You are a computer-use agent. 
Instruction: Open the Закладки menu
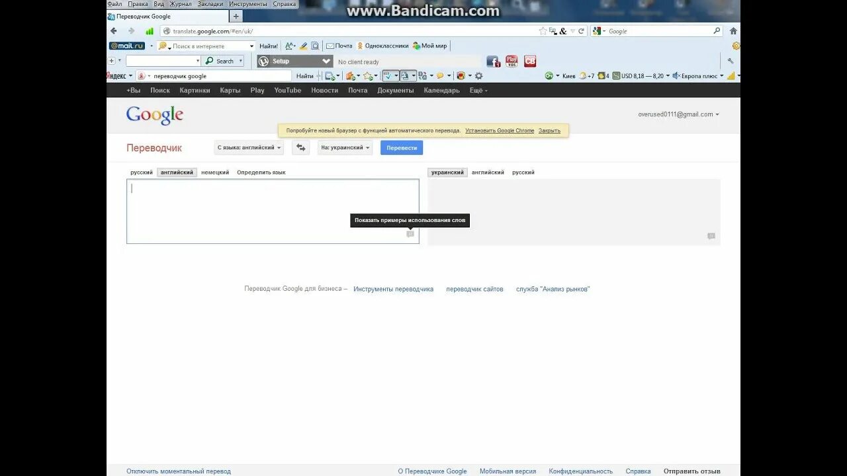pyautogui.click(x=211, y=4)
